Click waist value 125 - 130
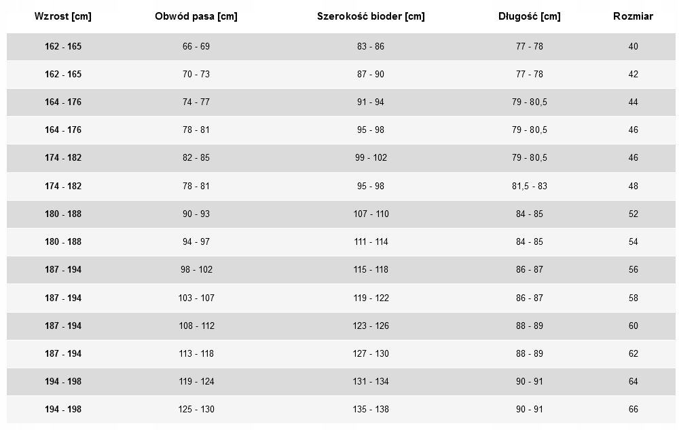 [196, 409]
